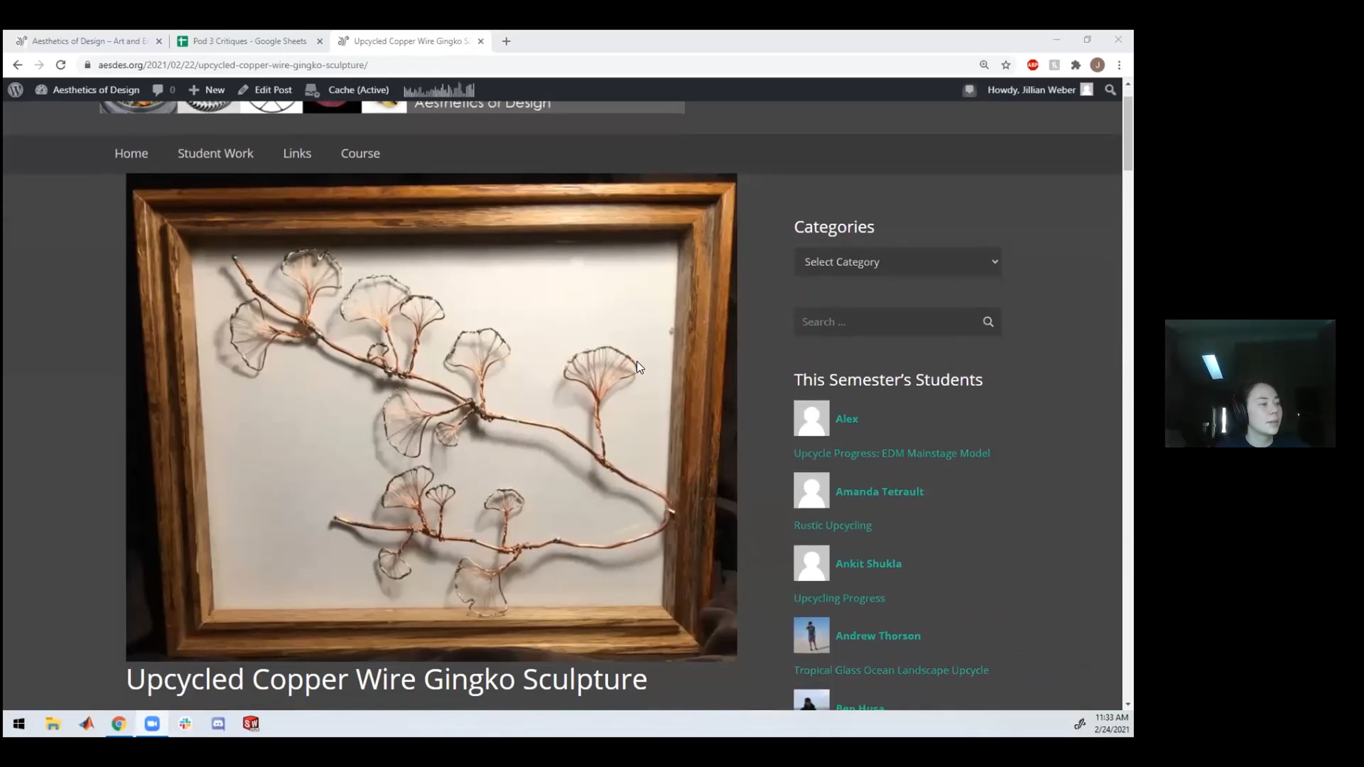Image resolution: width=1364 pixels, height=767 pixels.
Task: Click the browser address bar URL
Action: pos(233,65)
